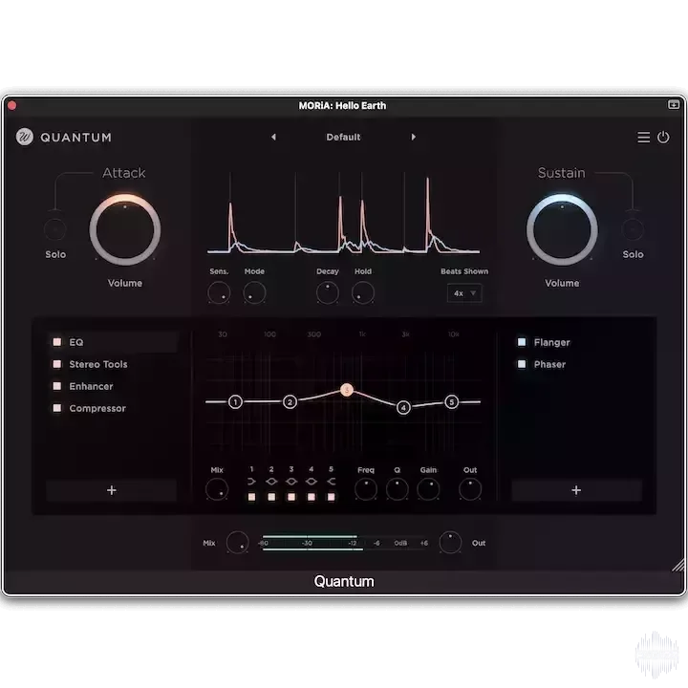
Task: Open the Default preset name menu
Action: (343, 137)
